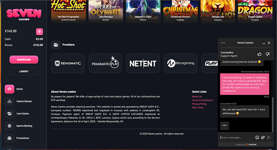Launch the Hot Shot Progressive game

coord(68,11)
